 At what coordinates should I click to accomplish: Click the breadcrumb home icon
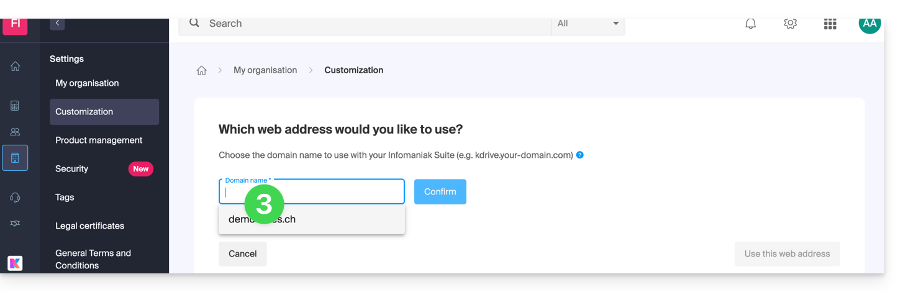201,71
